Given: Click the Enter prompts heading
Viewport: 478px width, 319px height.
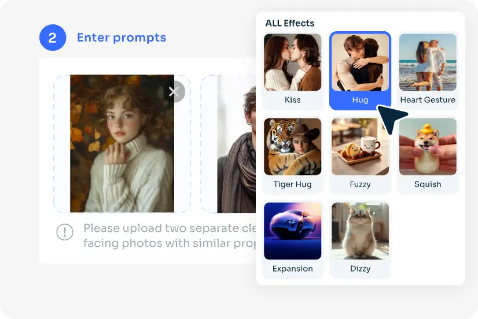Looking at the screenshot, I should [x=122, y=38].
